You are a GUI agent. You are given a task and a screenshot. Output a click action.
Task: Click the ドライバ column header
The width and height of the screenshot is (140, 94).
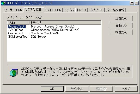point(65,23)
